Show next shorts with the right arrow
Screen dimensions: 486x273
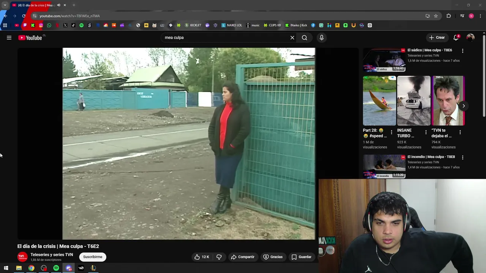(463, 106)
